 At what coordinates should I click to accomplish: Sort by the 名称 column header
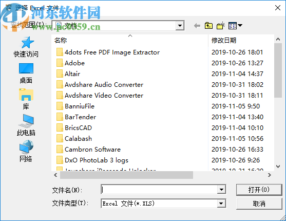coord(130,41)
